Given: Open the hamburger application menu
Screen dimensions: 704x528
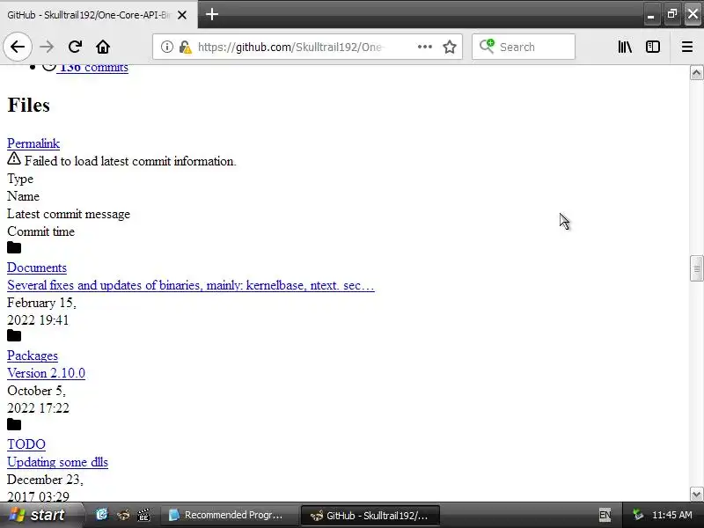Looking at the screenshot, I should tap(687, 47).
